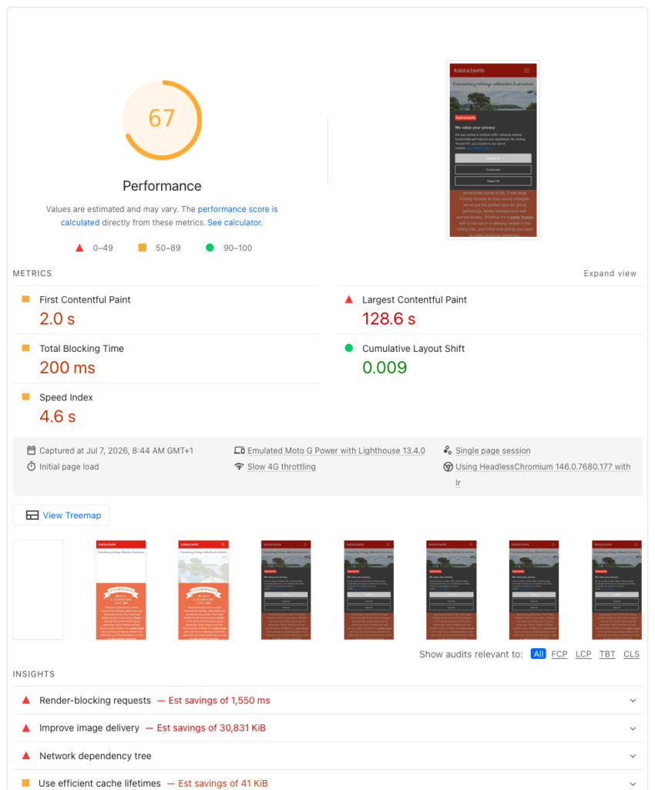This screenshot has height=790, width=655.
Task: Click the View Treemap button
Action: click(62, 515)
